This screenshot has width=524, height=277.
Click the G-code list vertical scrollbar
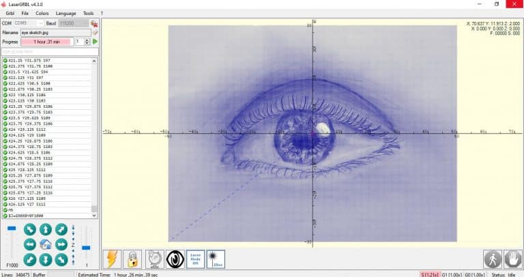click(94, 136)
